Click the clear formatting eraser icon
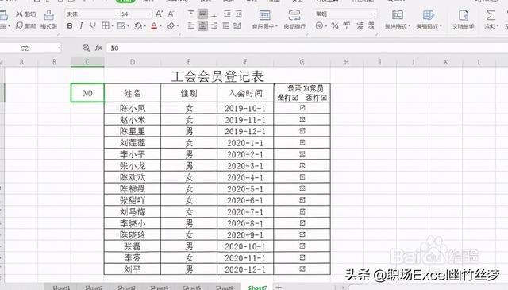508x290 pixels. (x=171, y=26)
